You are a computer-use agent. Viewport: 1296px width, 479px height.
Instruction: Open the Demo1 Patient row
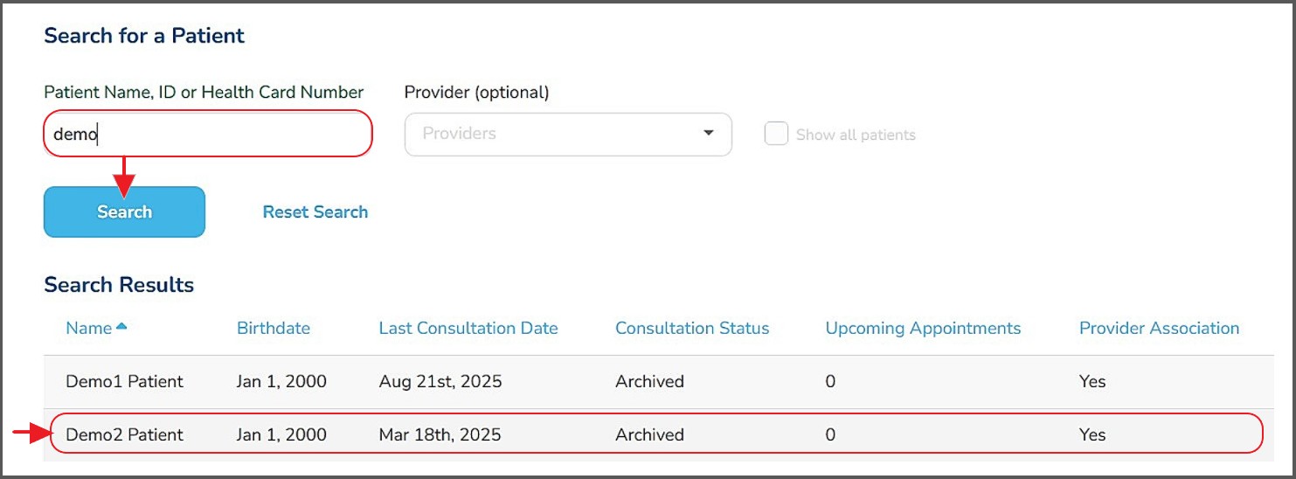click(124, 381)
